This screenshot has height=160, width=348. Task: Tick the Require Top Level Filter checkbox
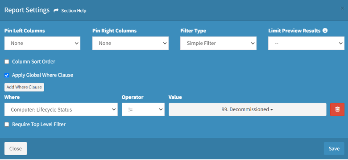coord(7,124)
